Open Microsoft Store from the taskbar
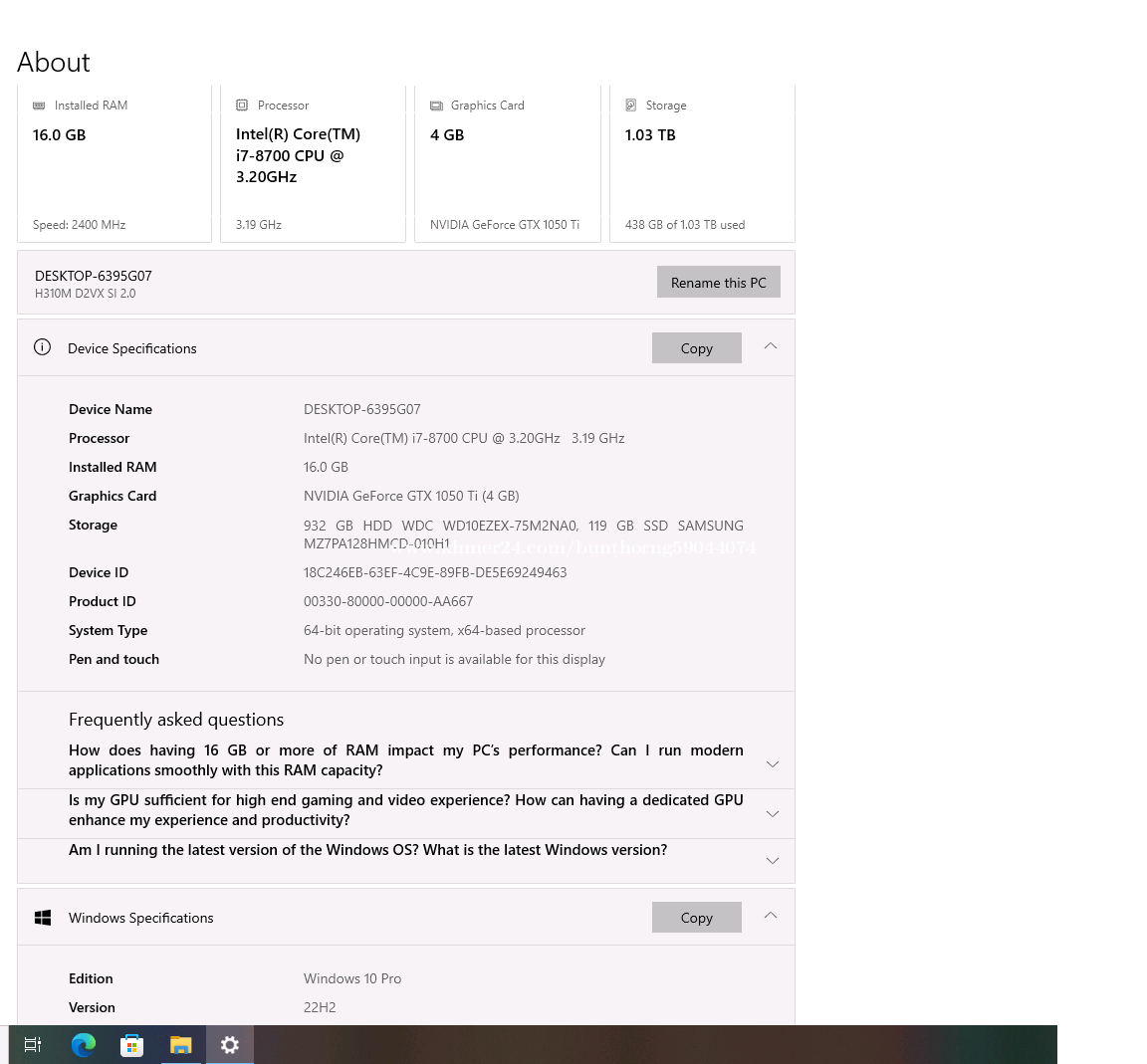The height and width of the screenshot is (1064, 1147). pos(131,1045)
